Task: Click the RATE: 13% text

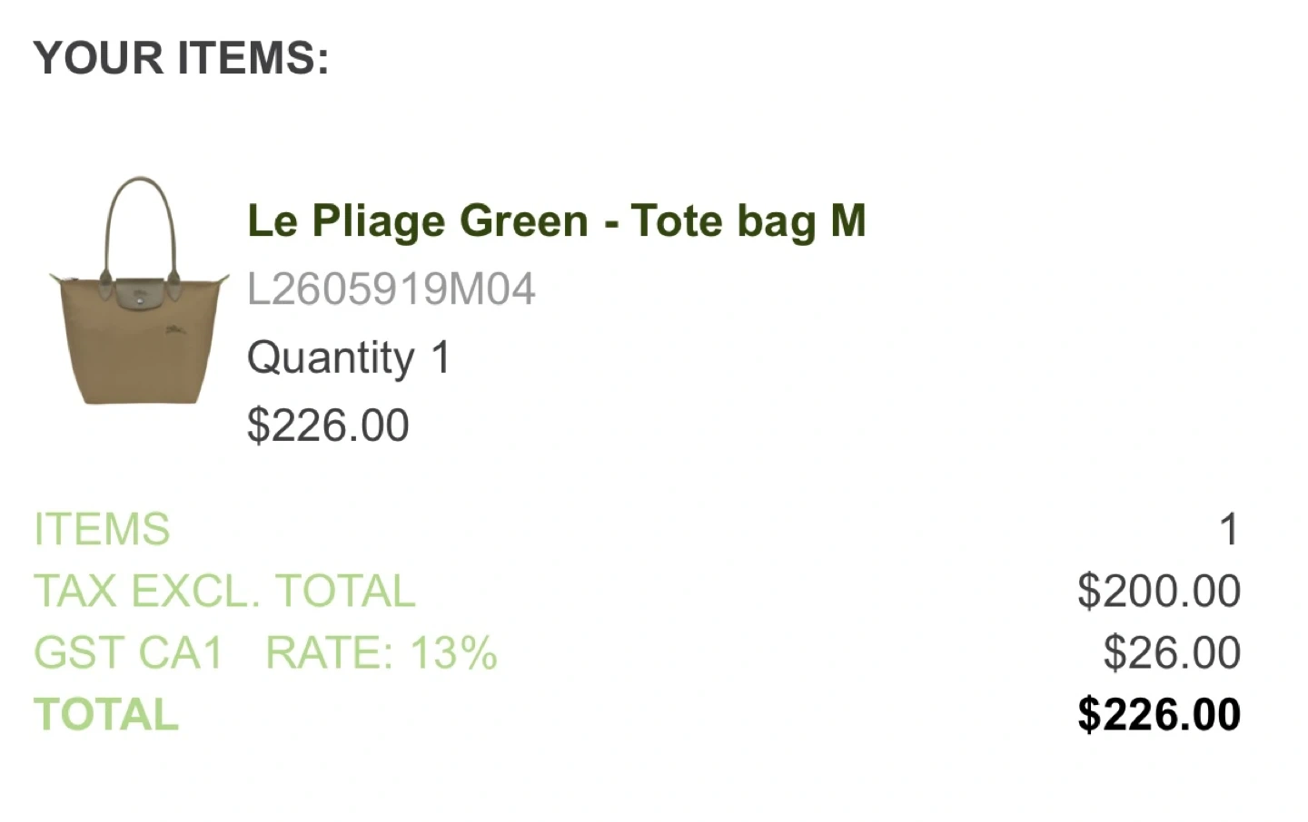Action: point(381,652)
